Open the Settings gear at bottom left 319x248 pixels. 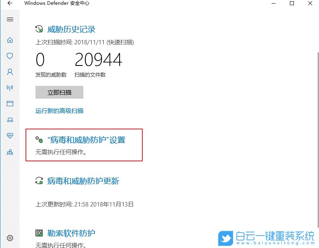[10, 237]
